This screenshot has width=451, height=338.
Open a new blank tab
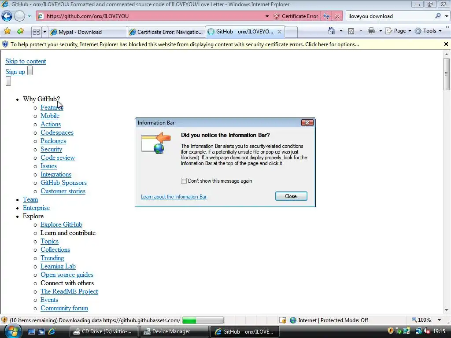pyautogui.click(x=291, y=32)
